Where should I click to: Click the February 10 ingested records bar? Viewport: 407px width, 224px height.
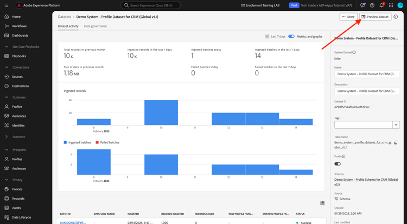pos(161,113)
